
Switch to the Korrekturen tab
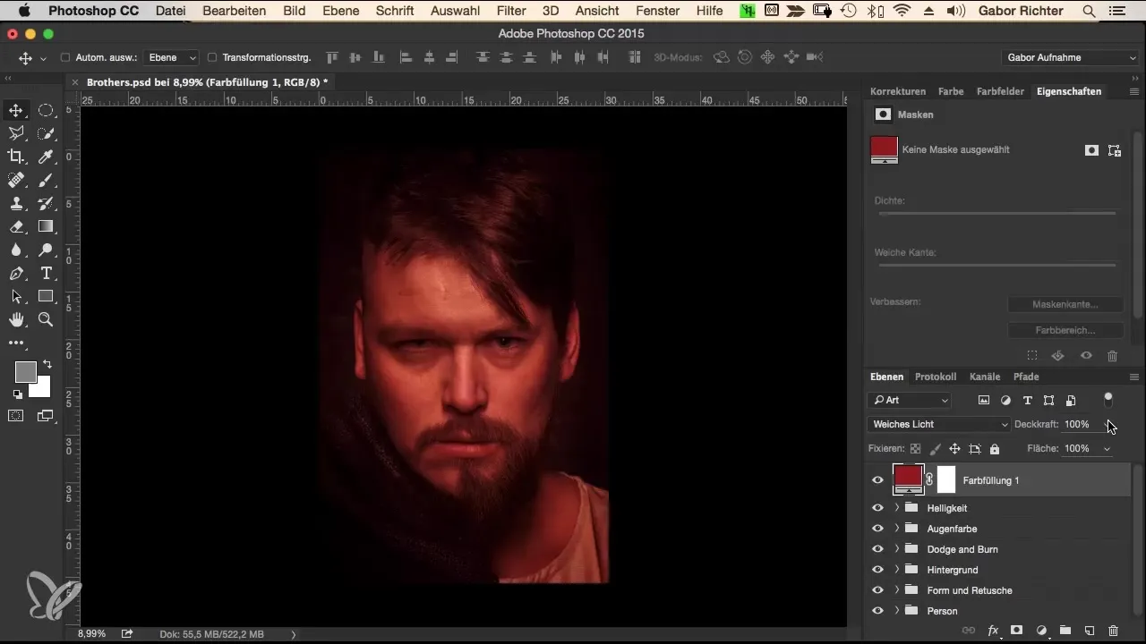pyautogui.click(x=898, y=91)
